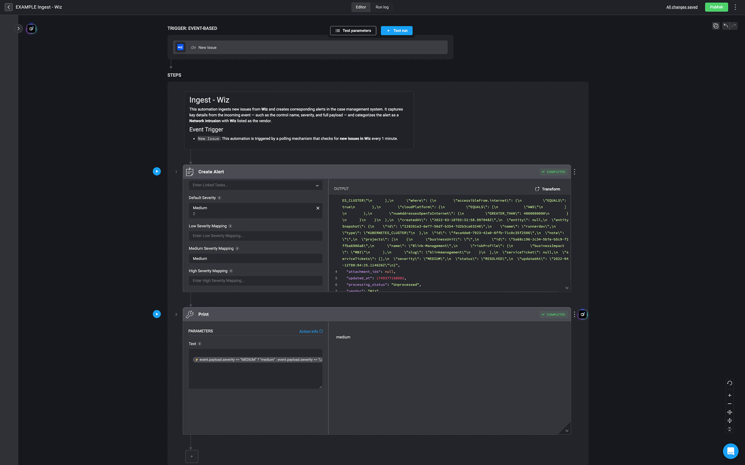Open the top-right more options menu
745x465 pixels.
coord(735,7)
